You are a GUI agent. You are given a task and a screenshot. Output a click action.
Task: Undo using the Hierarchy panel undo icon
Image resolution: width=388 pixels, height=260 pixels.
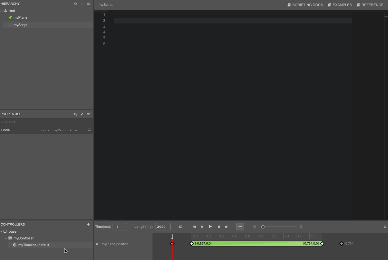tap(75, 4)
